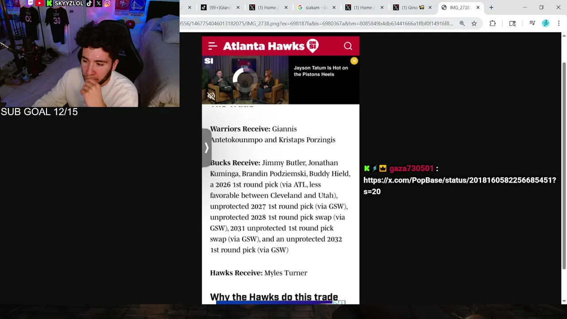Switch to the Google siakam tab
This screenshot has height=319, width=567.
(x=316, y=8)
